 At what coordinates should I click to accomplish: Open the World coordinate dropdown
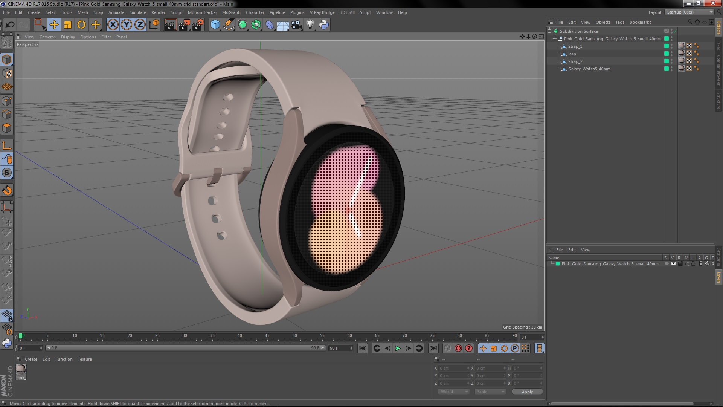(454, 392)
